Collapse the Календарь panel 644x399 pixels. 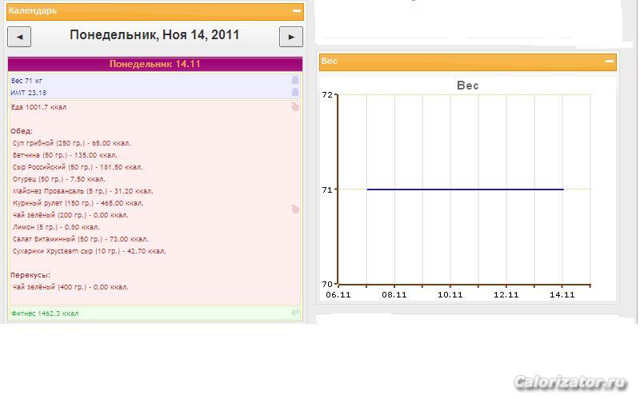coord(297,11)
